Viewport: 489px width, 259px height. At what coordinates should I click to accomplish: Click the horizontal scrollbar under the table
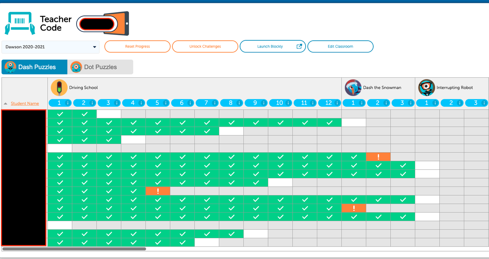74,248
